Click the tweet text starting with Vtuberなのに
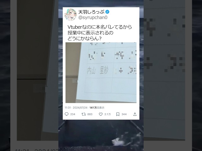This screenshot has height=151, width=202. click(100, 33)
